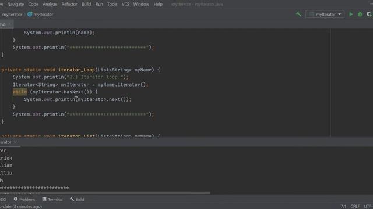This screenshot has width=373, height=209.
Task: Open the Tools menu
Action: click(112, 4)
